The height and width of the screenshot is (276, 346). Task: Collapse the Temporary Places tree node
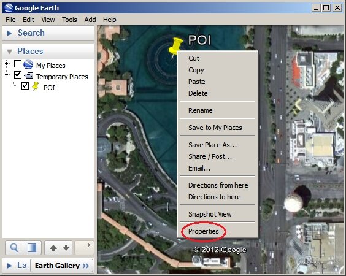[x=6, y=75]
